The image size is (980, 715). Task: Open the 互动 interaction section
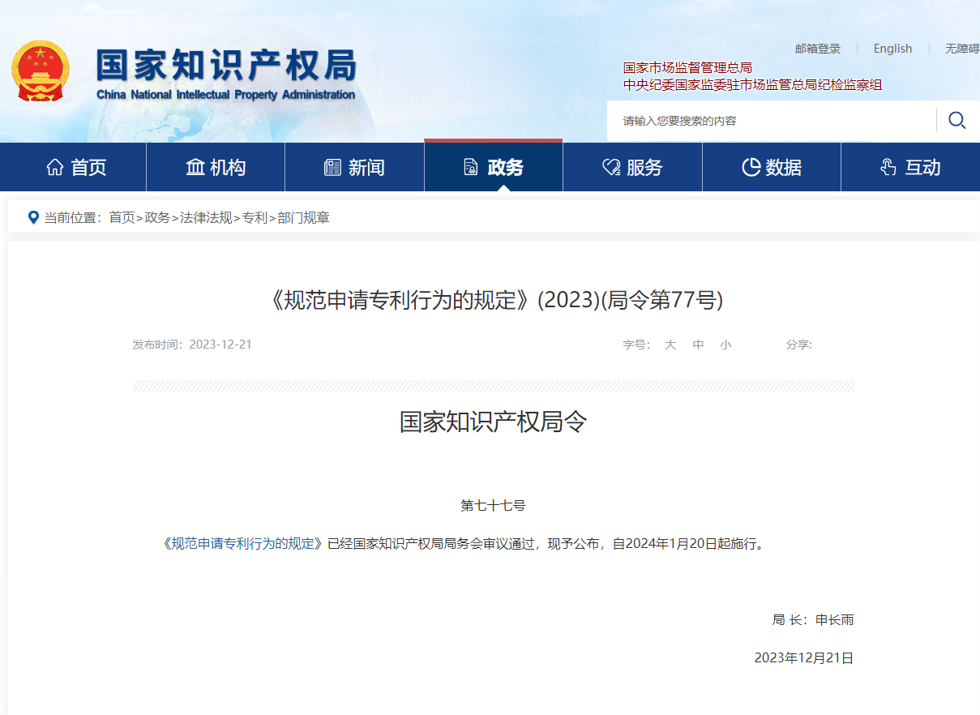(x=910, y=168)
